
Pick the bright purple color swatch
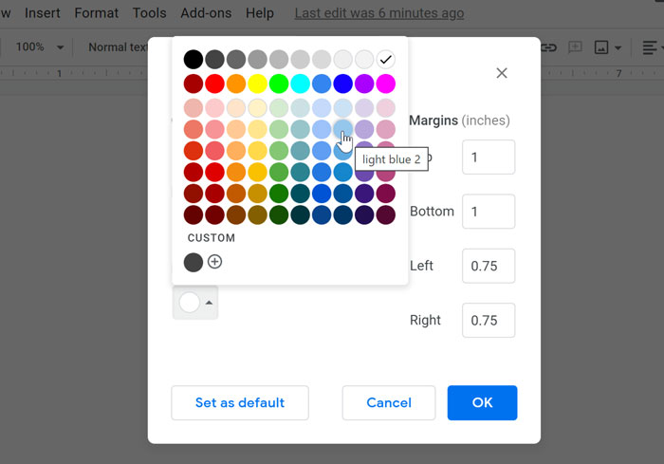tap(364, 84)
